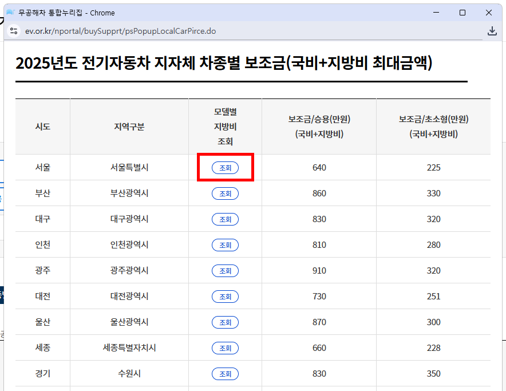
Task: Click 조회 button for 서울특별시
Action: tap(225, 167)
